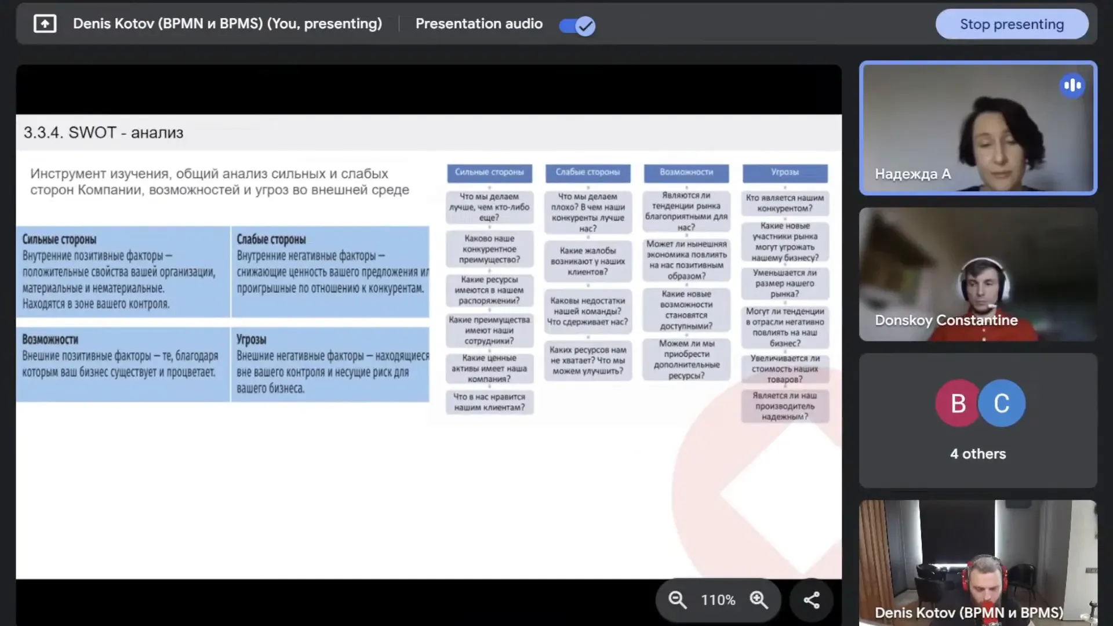Zoom out the presentation view
Screen dimensions: 1113x626
coord(677,600)
